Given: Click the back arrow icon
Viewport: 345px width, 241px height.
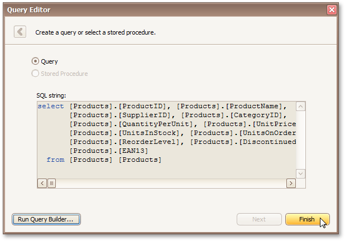Looking at the screenshot, I should pos(20,32).
